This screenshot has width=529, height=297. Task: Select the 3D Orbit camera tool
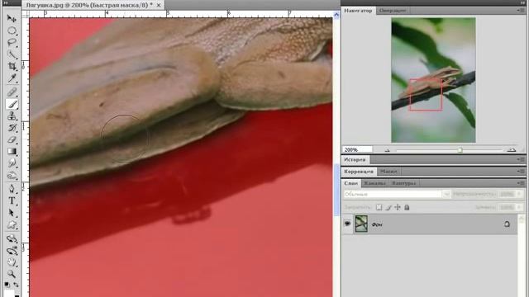(12, 251)
